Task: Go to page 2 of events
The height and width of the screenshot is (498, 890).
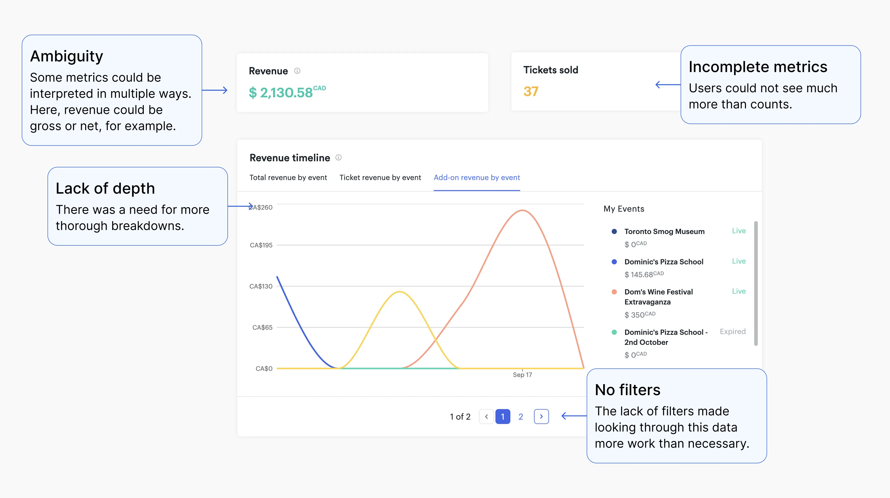Action: (x=521, y=416)
